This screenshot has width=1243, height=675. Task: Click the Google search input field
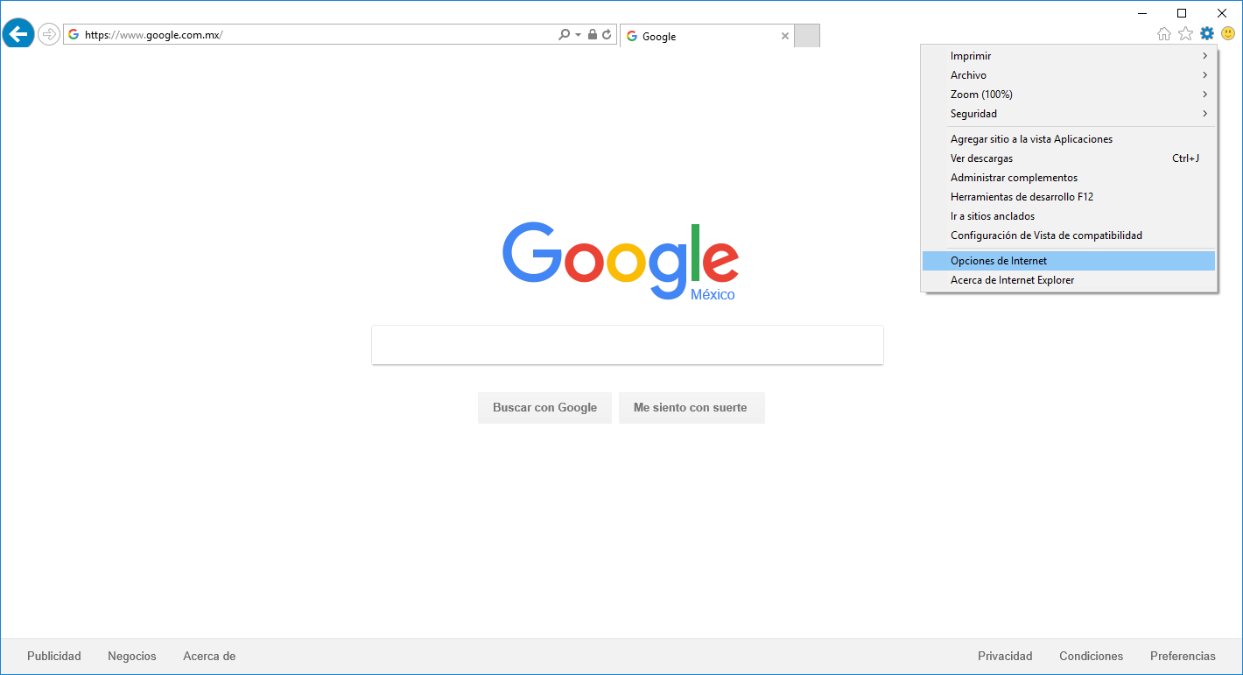coord(627,345)
